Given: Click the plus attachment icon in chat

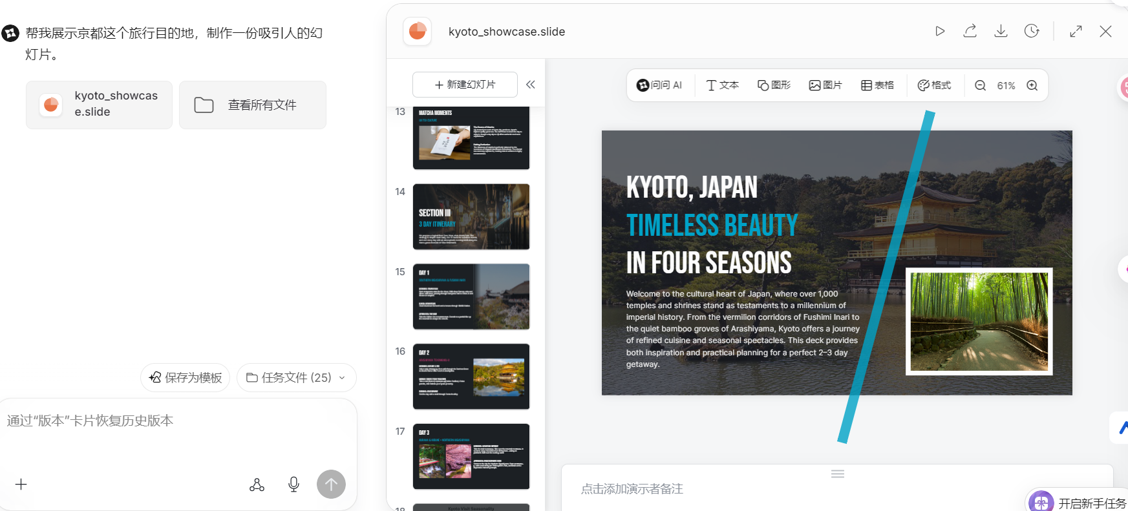Looking at the screenshot, I should (x=21, y=485).
